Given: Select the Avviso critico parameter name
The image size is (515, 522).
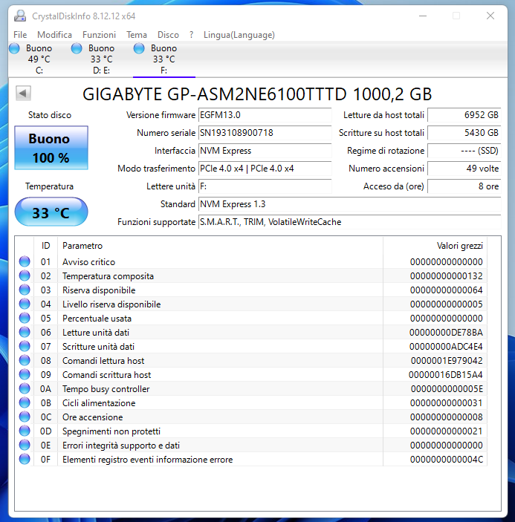Looking at the screenshot, I should 89,262.
